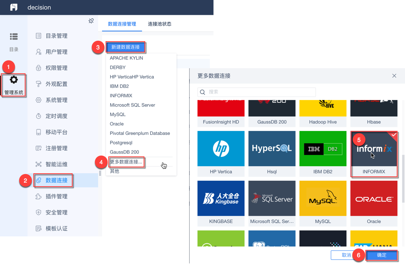Switch to 数据连接管理 tab
Screen dimensions: 405x265
(122, 24)
